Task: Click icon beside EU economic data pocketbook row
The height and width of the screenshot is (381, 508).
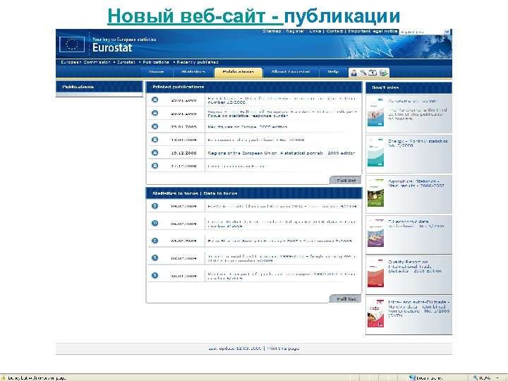Action: pos(155,140)
